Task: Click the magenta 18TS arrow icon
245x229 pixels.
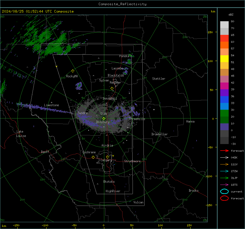Action: tap(224, 185)
